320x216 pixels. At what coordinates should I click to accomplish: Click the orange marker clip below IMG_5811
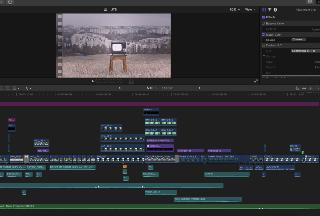[125, 167]
